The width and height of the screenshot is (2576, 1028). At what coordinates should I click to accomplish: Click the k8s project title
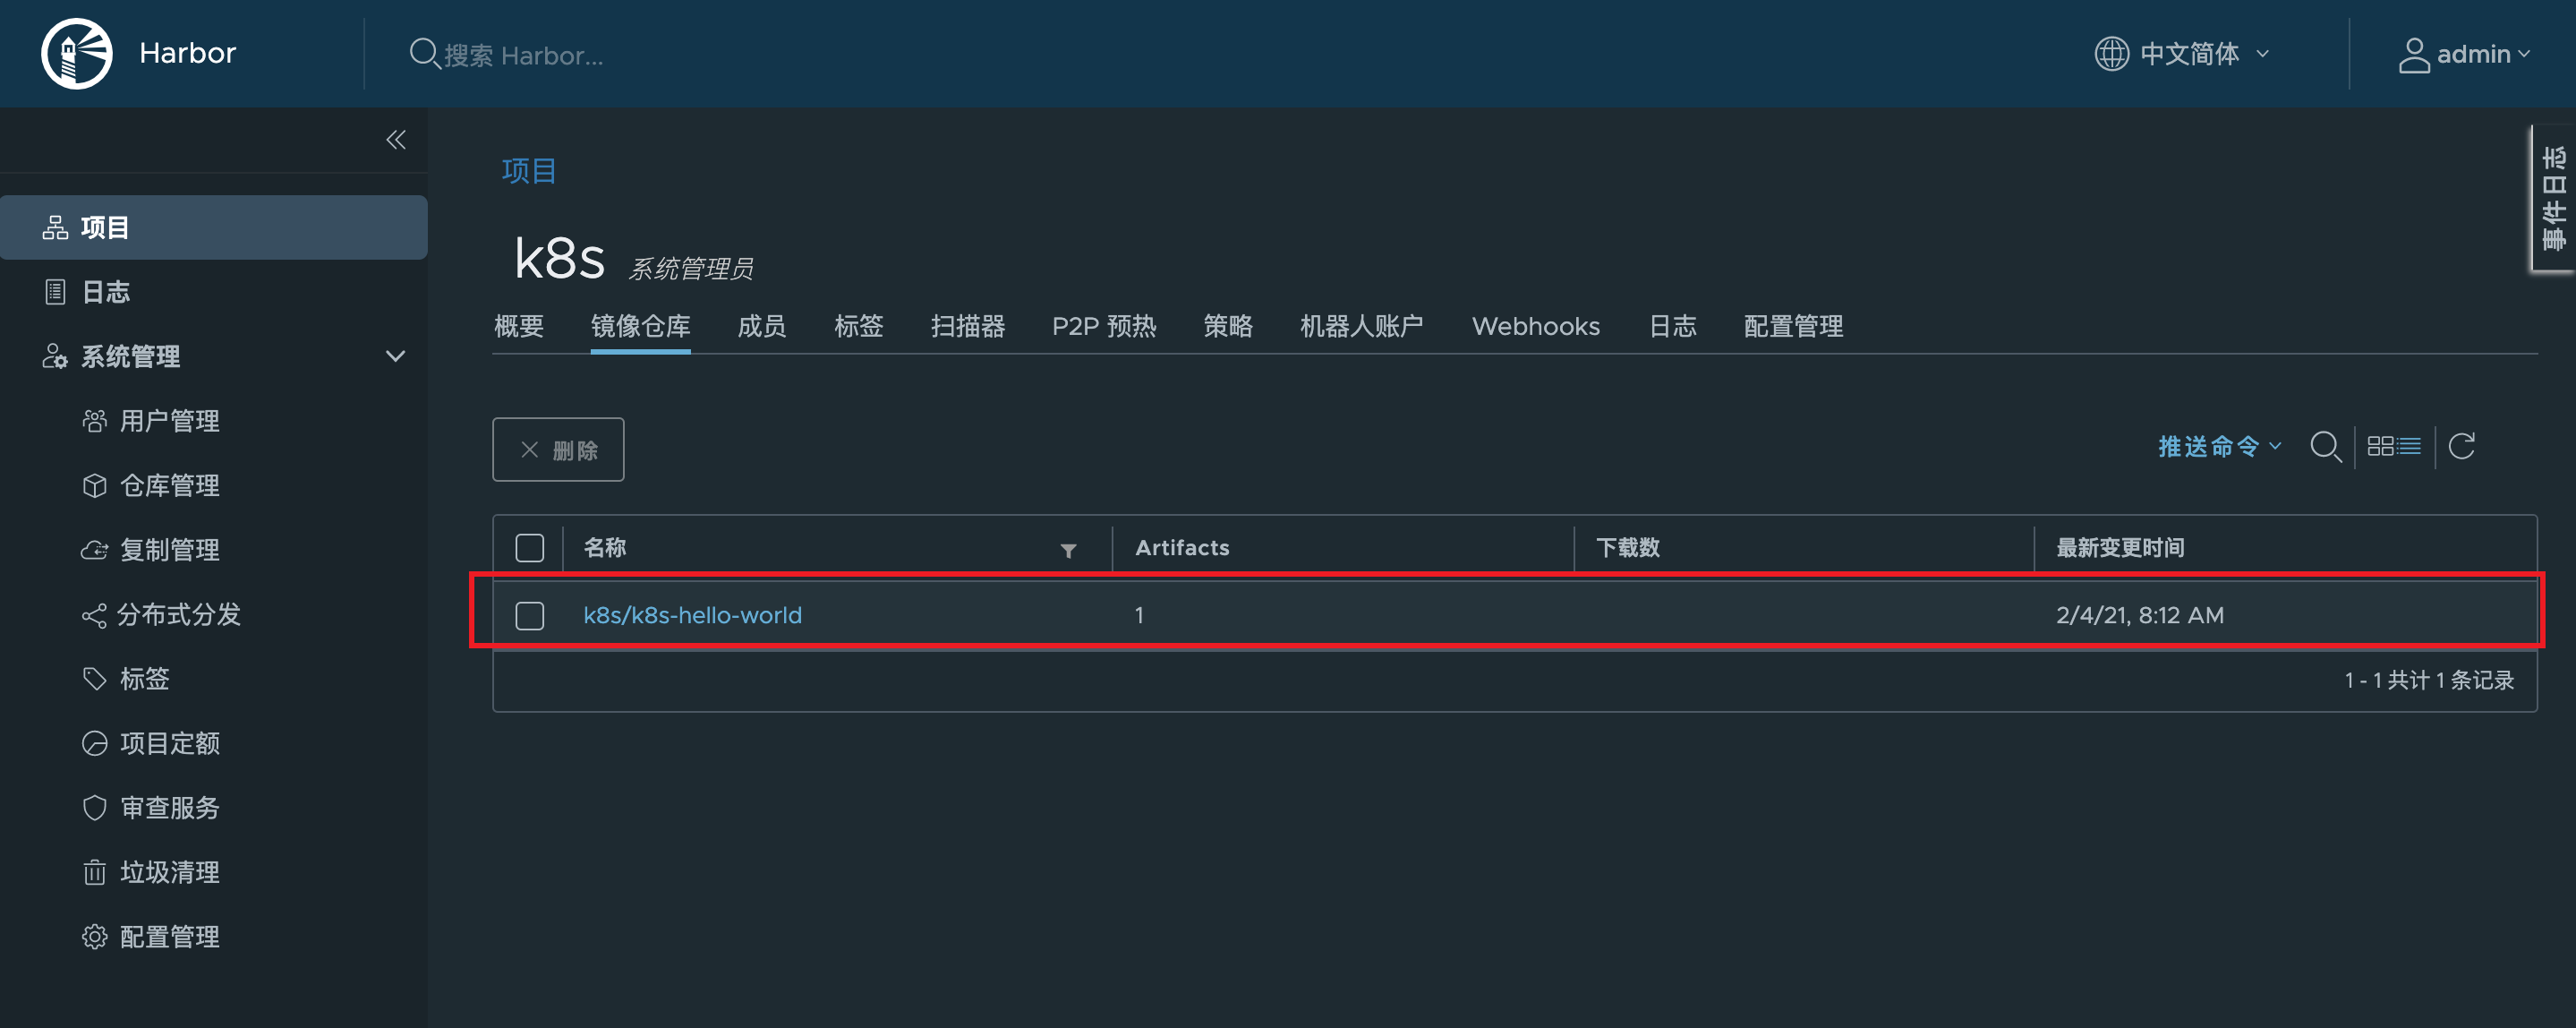pos(559,259)
